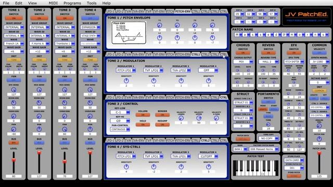
Task: Disable the Chorus switch
Action: (243, 53)
